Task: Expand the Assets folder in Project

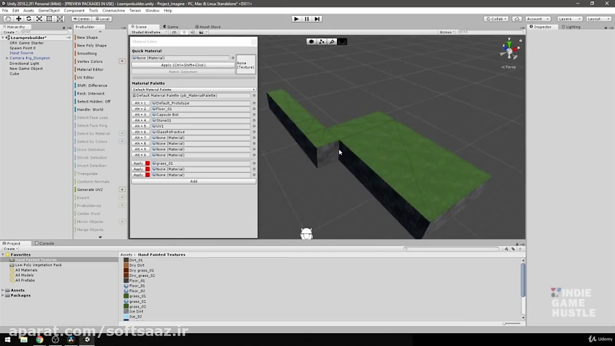Action: [3, 291]
